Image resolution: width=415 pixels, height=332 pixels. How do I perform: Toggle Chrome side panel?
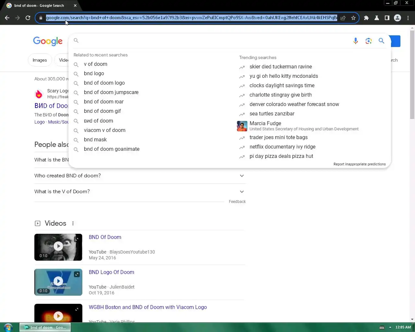click(x=387, y=18)
